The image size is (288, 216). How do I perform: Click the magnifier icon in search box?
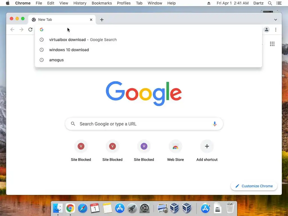click(73, 124)
